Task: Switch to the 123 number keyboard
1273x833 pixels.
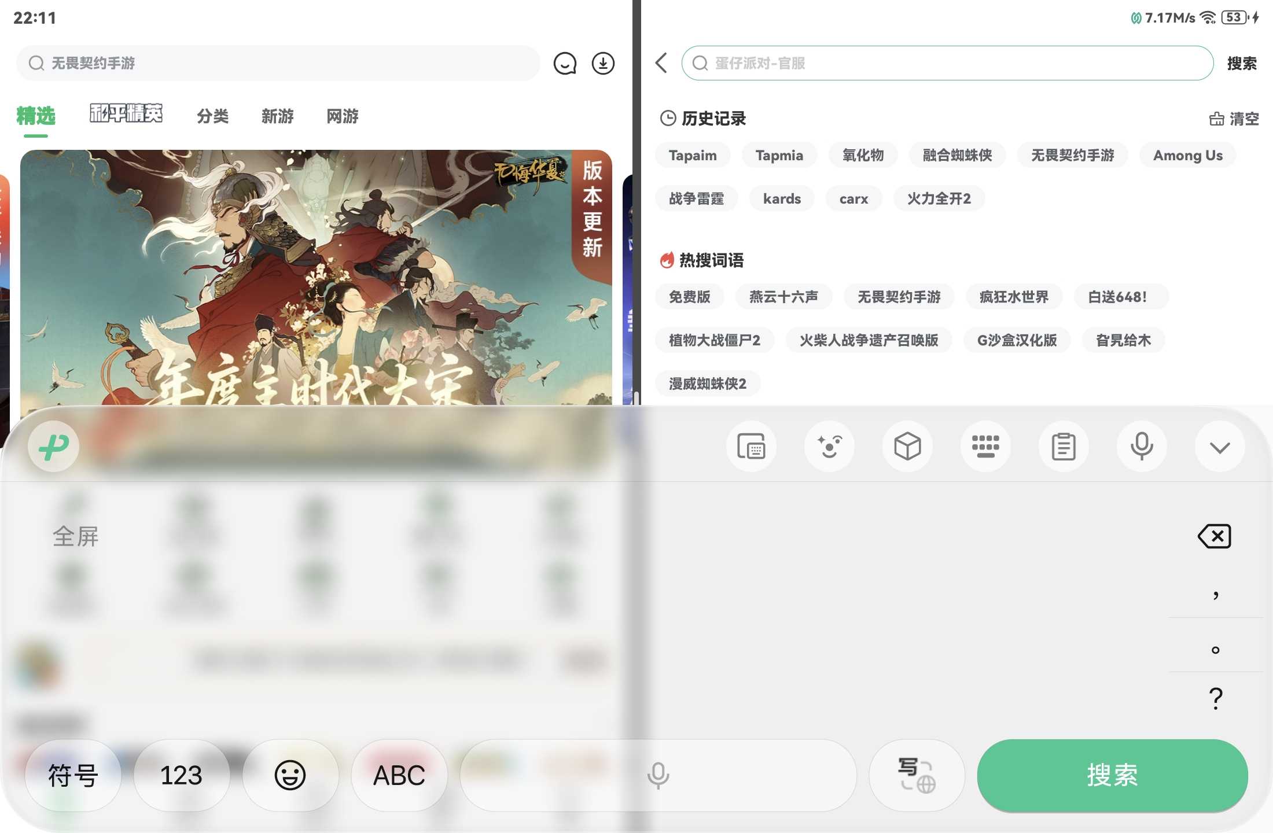Action: (x=181, y=775)
